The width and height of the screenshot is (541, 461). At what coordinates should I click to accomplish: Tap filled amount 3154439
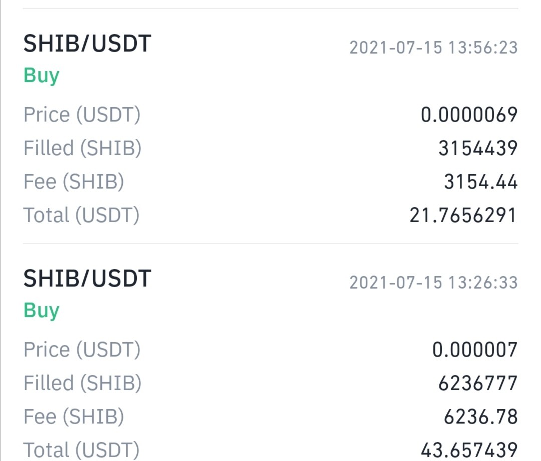478,148
